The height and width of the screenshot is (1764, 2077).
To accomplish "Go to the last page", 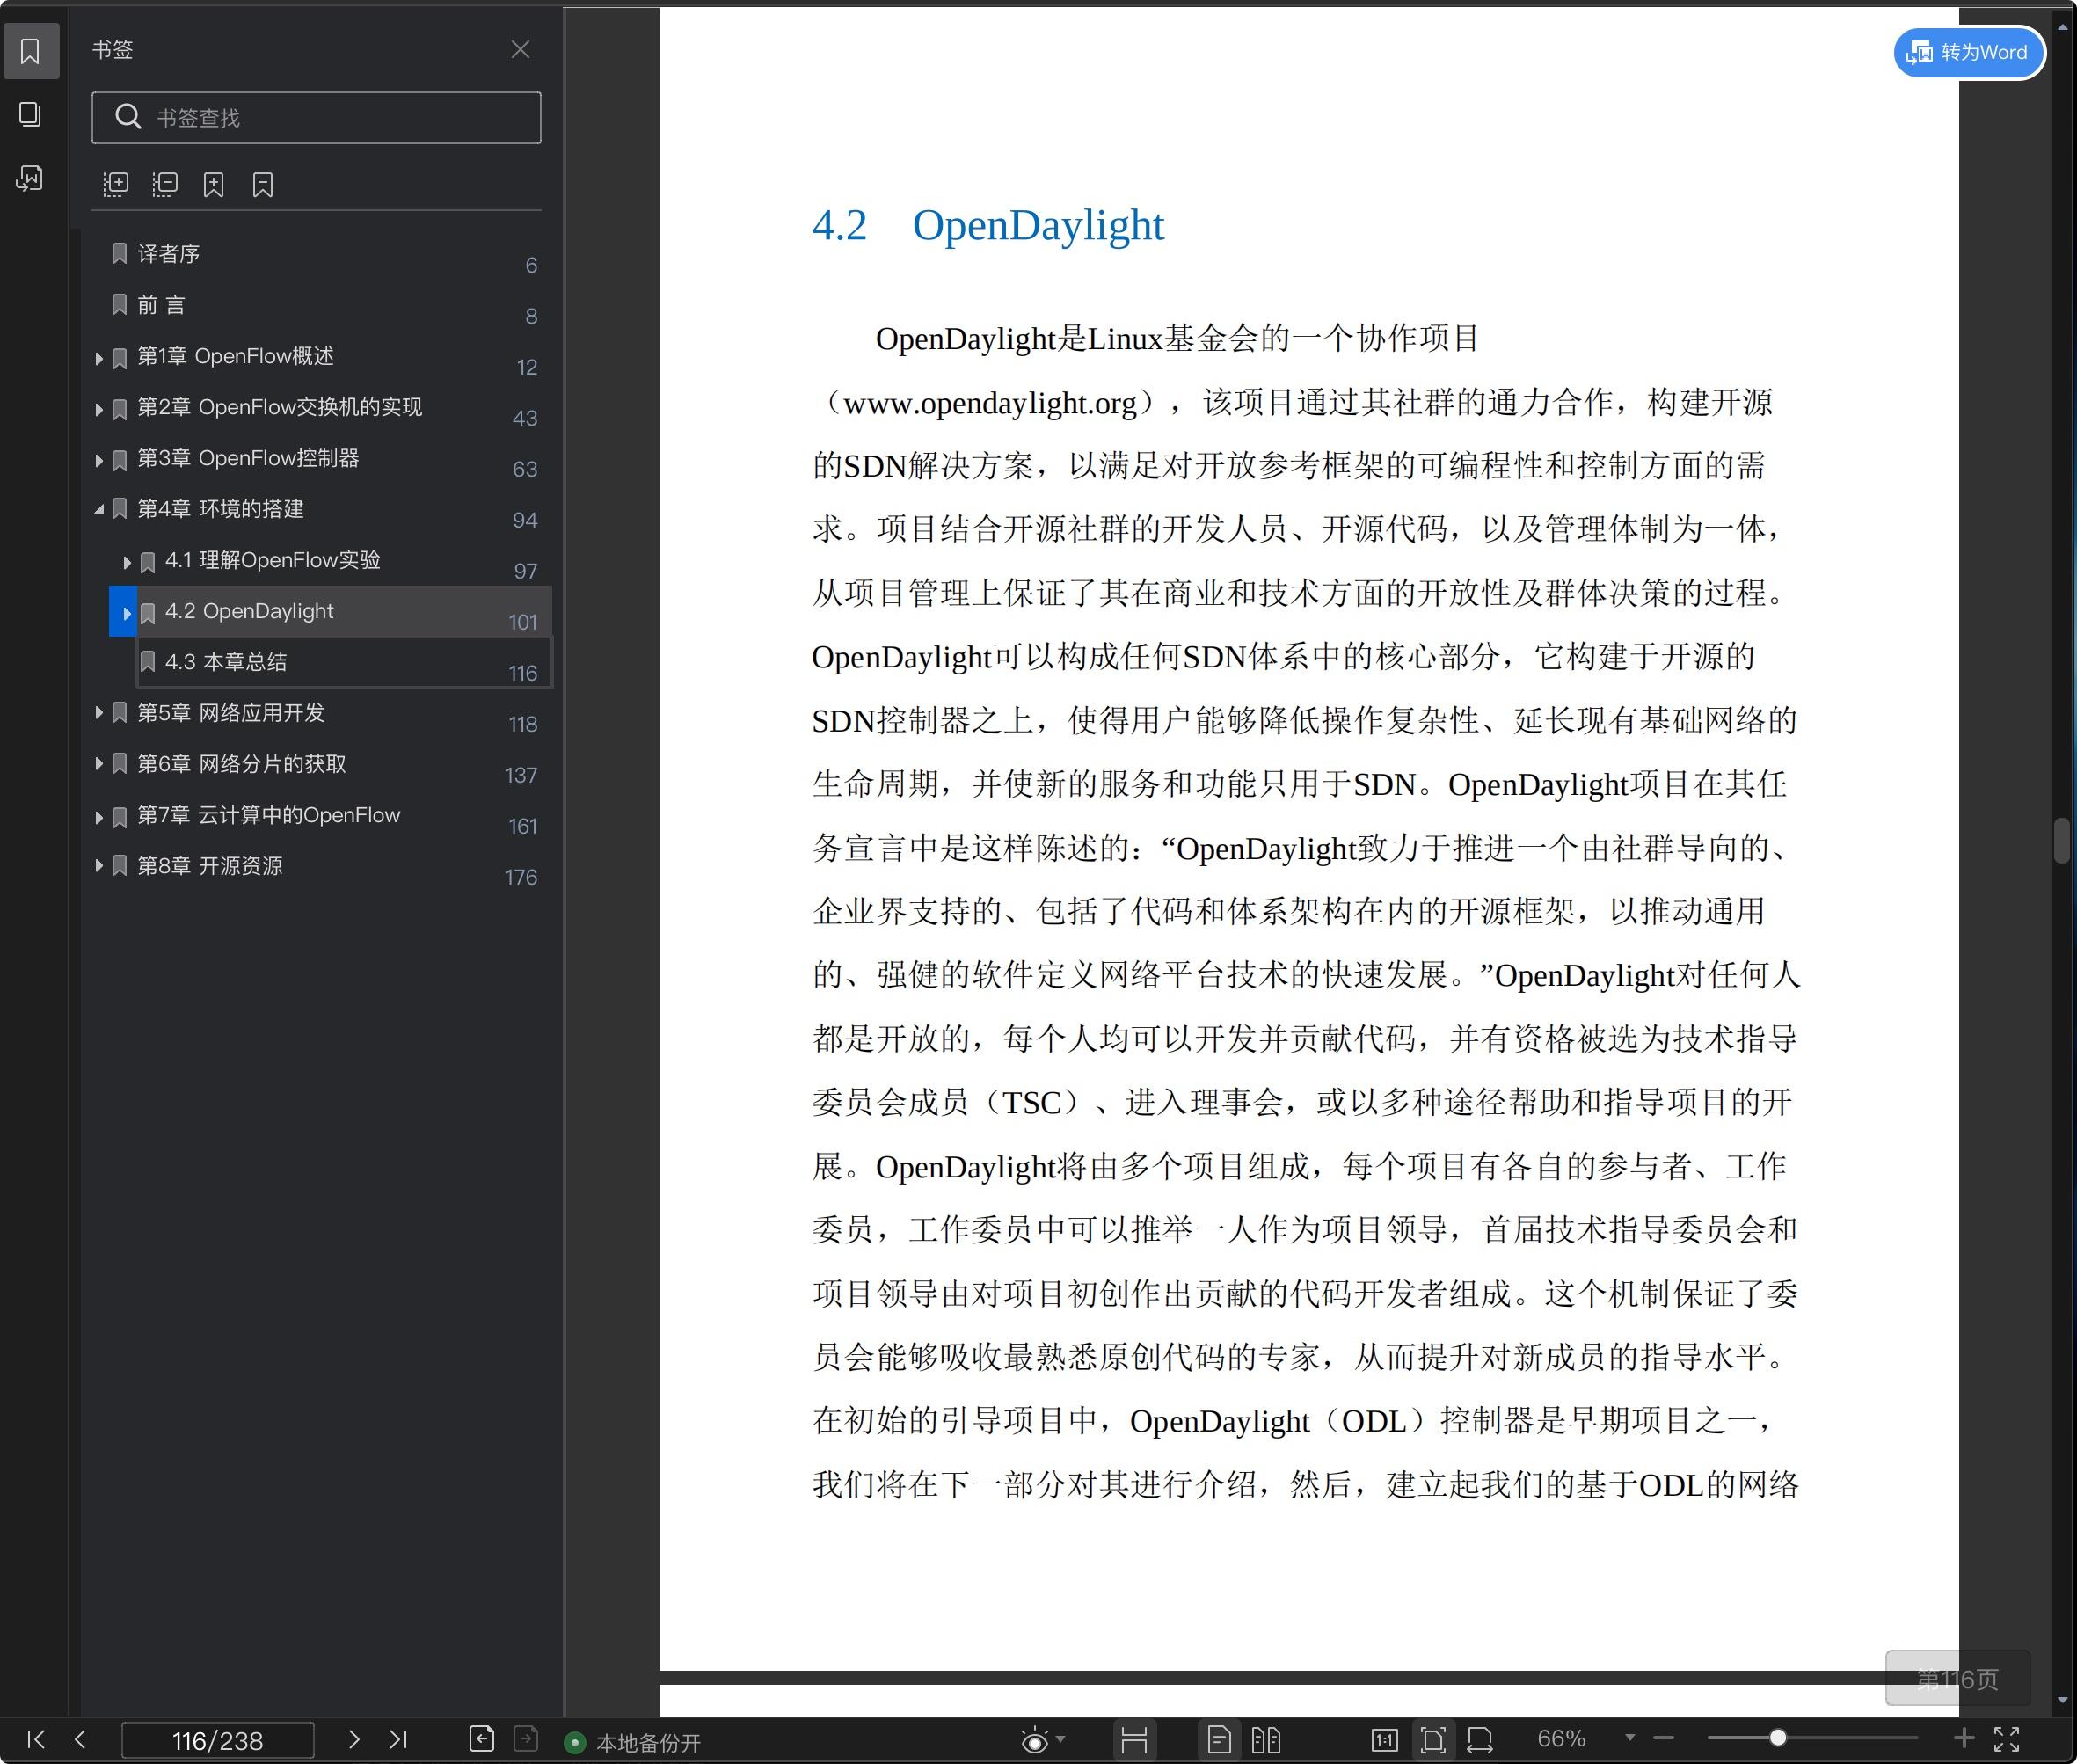I will pos(398,1739).
